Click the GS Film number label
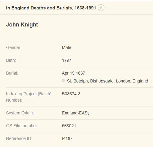 22,126
